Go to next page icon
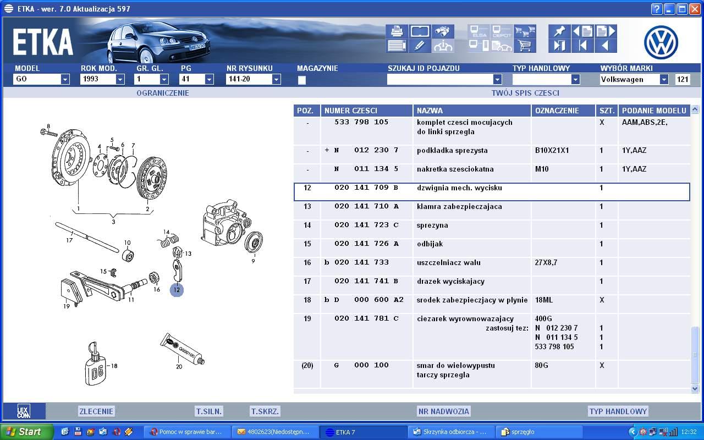The height and width of the screenshot is (440, 704). tap(606, 31)
